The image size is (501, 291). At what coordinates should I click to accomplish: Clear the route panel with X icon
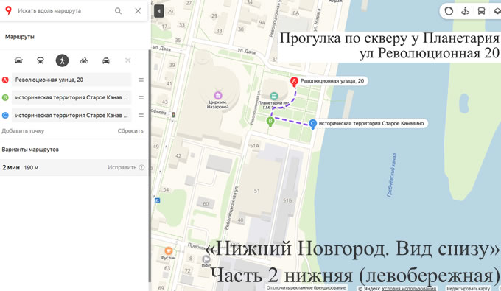[x=138, y=11]
